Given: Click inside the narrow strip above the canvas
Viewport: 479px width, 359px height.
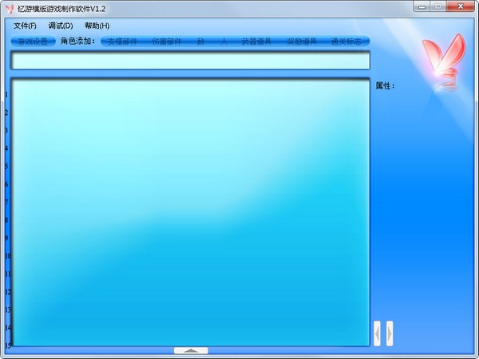Looking at the screenshot, I should coord(190,61).
